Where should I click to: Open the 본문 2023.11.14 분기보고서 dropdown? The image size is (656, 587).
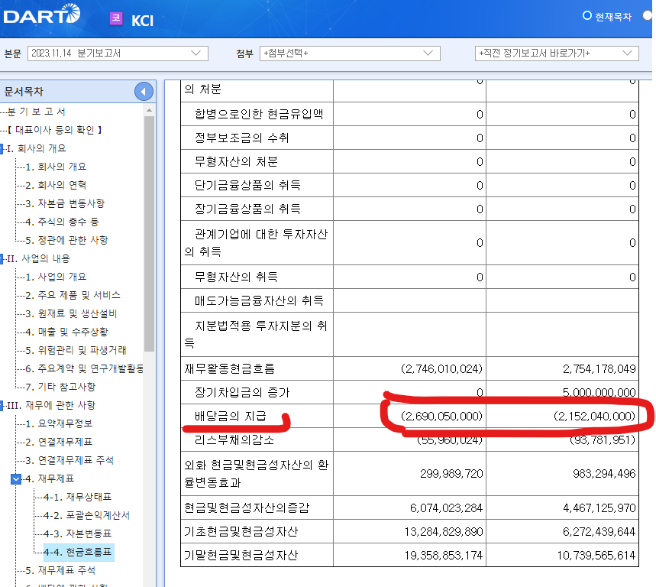point(118,54)
